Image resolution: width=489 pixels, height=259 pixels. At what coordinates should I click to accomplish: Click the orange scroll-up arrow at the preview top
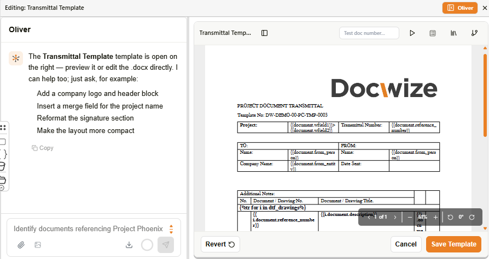485,48
